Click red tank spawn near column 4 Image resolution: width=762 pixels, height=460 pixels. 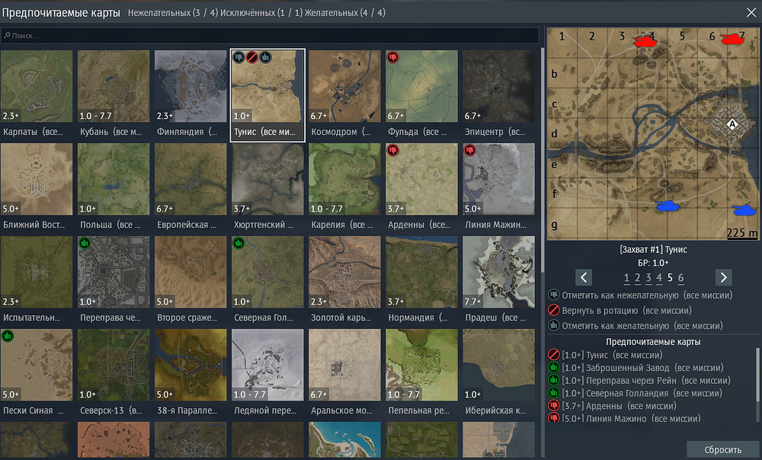coord(646,40)
